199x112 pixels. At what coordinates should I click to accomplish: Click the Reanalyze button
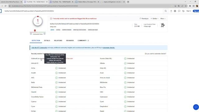coord(144,19)
